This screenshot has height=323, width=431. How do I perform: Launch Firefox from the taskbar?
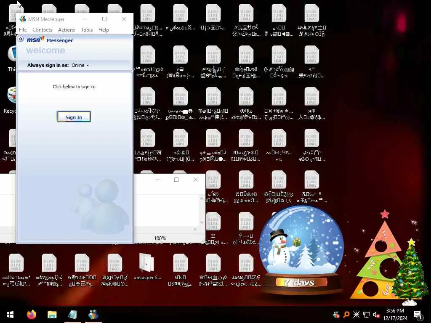(x=32, y=315)
